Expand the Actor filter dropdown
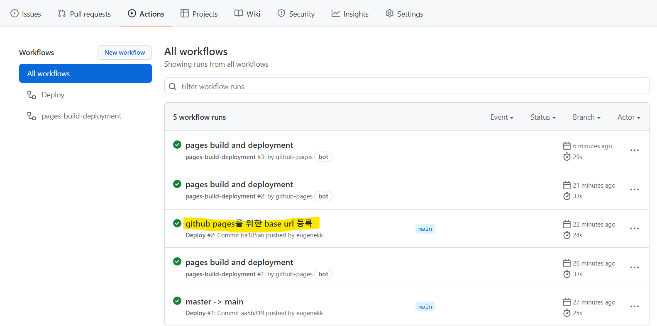The image size is (657, 326). pyautogui.click(x=629, y=117)
